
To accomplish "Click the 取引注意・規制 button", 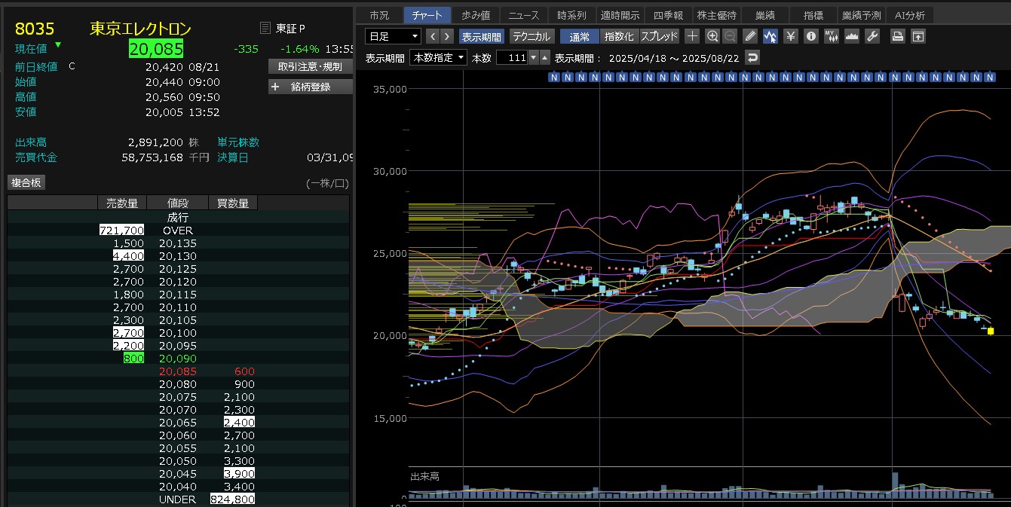I will click(310, 66).
